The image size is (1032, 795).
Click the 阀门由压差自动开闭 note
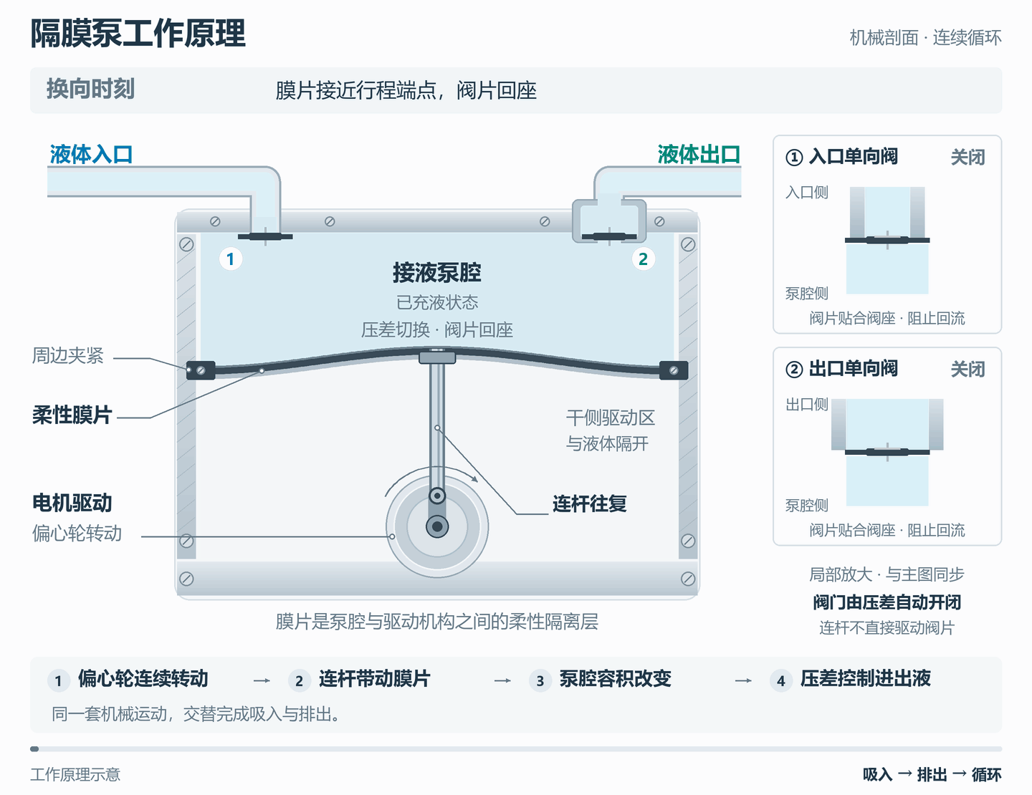[887, 602]
